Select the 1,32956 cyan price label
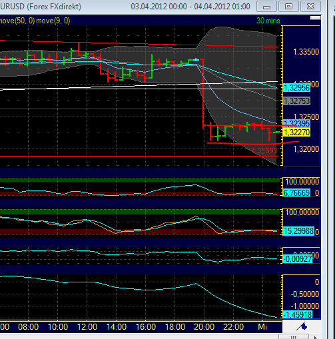The width and height of the screenshot is (335, 339). [296, 88]
